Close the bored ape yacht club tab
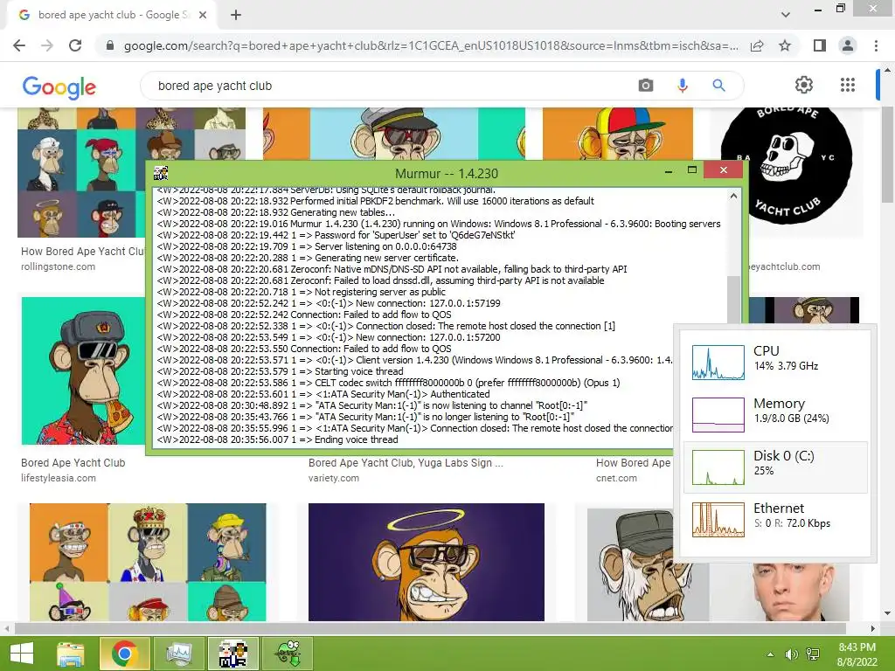This screenshot has width=895, height=671. point(203,15)
